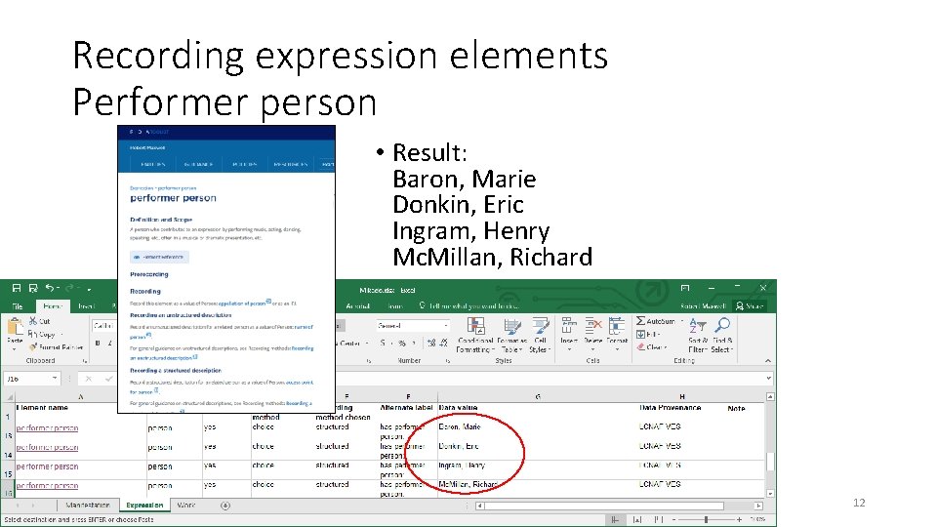Collapse the ribbon with the chevron
This screenshot has width=937, height=527.
click(x=768, y=361)
